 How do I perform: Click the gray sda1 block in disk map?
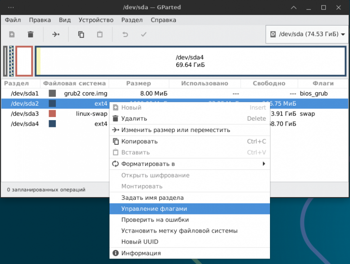click(5, 61)
